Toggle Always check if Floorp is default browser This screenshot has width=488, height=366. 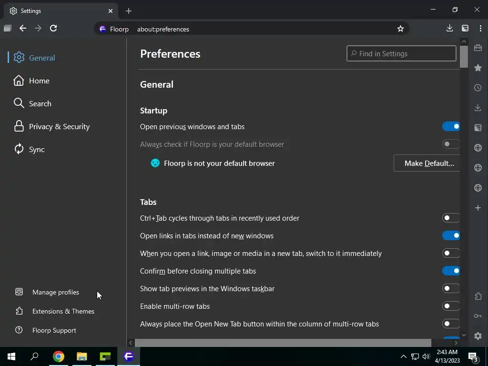451,144
